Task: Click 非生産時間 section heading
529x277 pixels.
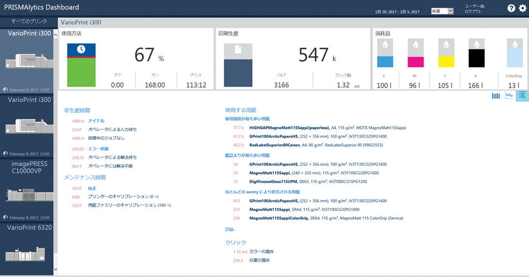Action: pyautogui.click(x=77, y=110)
